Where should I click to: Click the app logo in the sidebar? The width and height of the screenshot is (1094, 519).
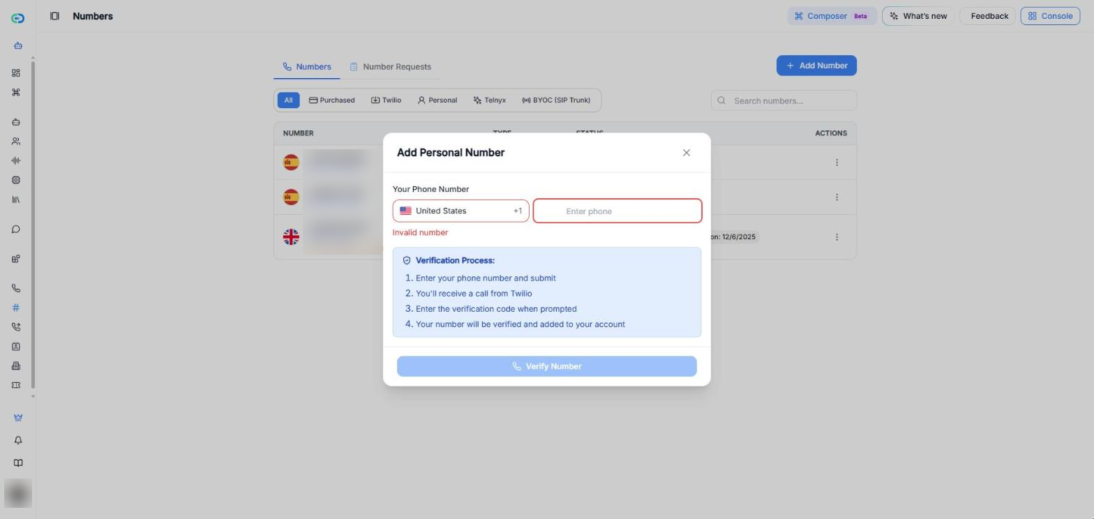(x=18, y=18)
